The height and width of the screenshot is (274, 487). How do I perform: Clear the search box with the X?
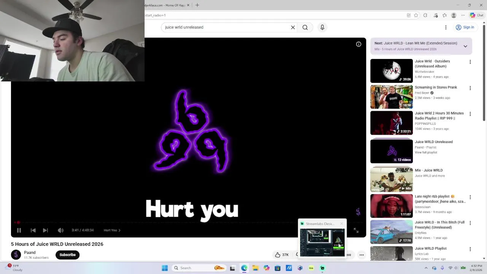(x=293, y=27)
